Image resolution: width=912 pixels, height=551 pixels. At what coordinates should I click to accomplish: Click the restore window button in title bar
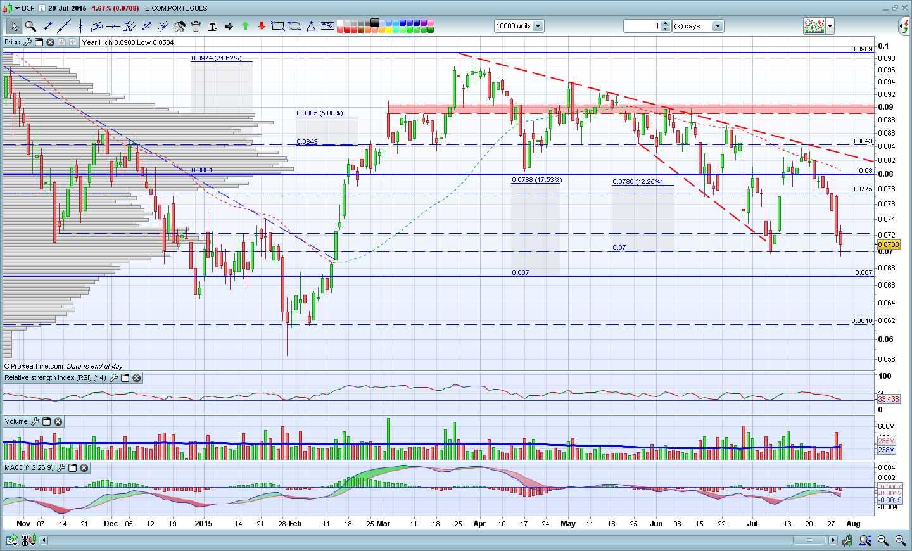[x=896, y=8]
